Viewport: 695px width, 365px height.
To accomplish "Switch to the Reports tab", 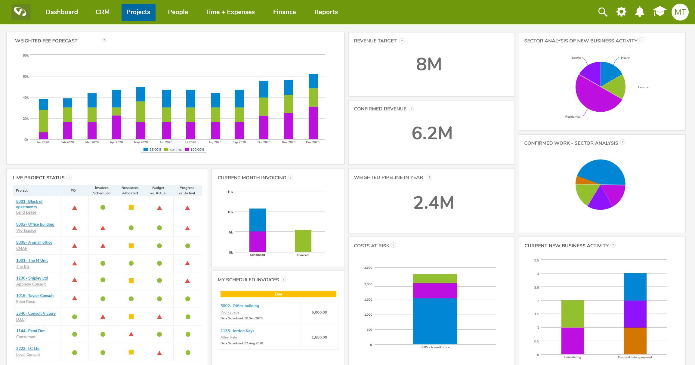I will click(326, 12).
